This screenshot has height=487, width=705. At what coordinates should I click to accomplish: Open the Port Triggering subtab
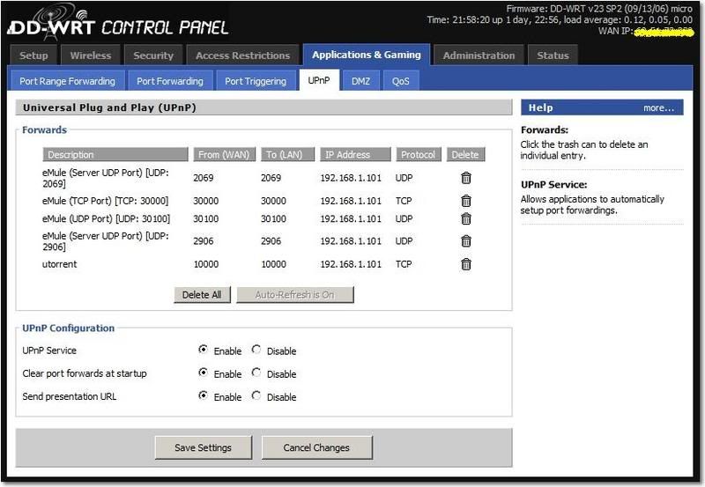tap(256, 81)
